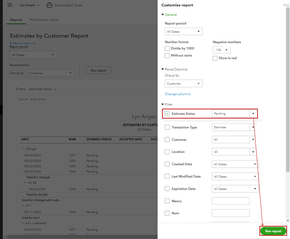Viewport: 290px width, 239px height.
Task: Enable Show in red checkbox
Action: 215,58
